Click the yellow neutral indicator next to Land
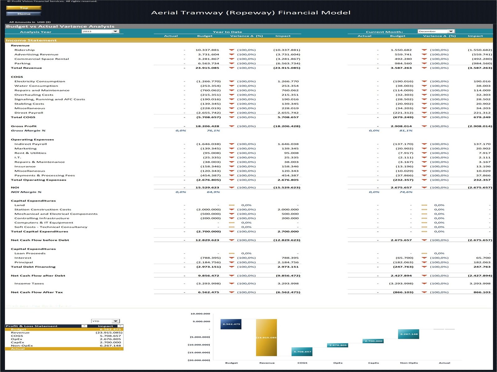This screenshot has width=497, height=372. pyautogui.click(x=231, y=205)
